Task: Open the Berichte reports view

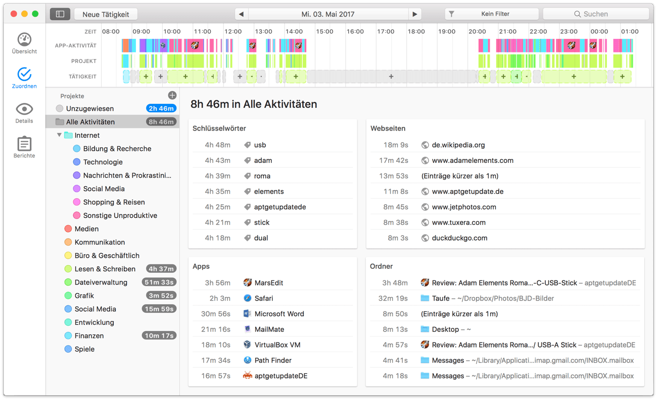Action: pos(24,147)
